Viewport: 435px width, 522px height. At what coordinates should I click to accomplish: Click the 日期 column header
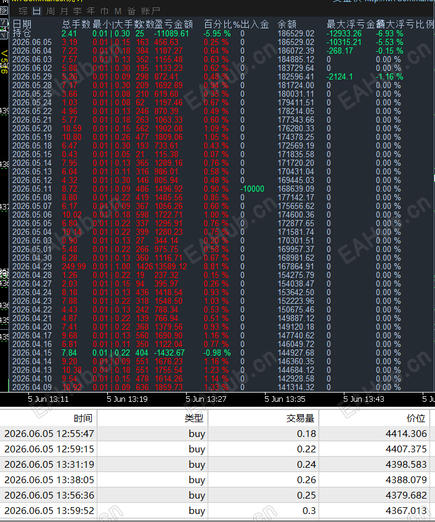point(22,24)
